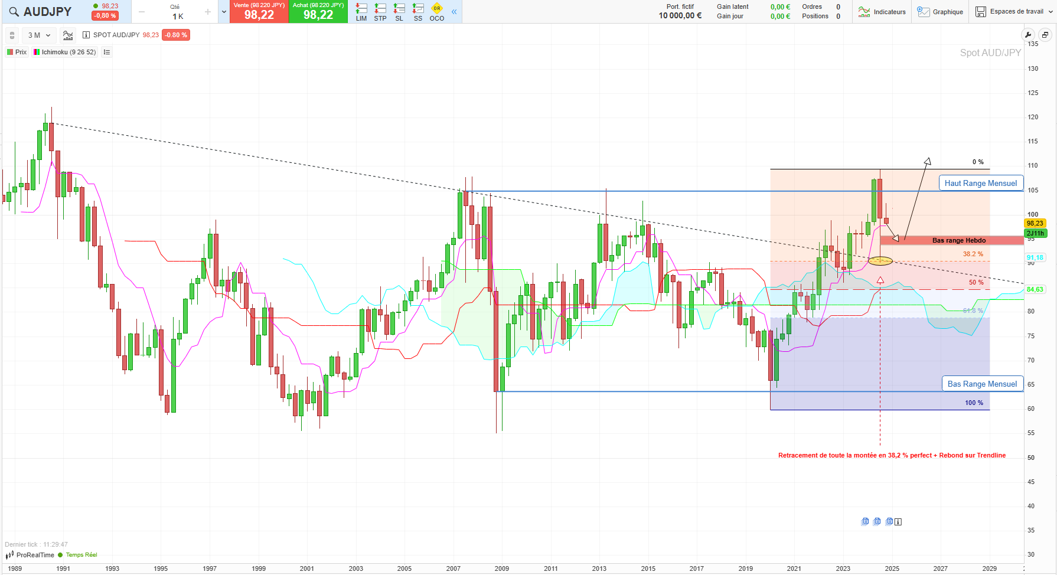This screenshot has height=575, width=1057.
Task: Collapse order toolbar with double chevron
Action: 454,12
